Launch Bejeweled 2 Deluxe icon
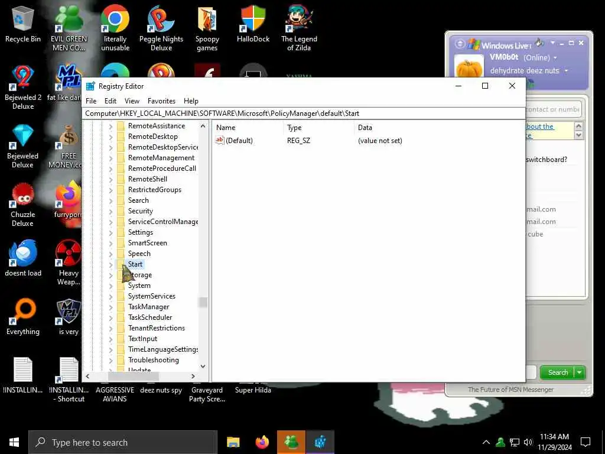The width and height of the screenshot is (605, 454). coord(23,87)
